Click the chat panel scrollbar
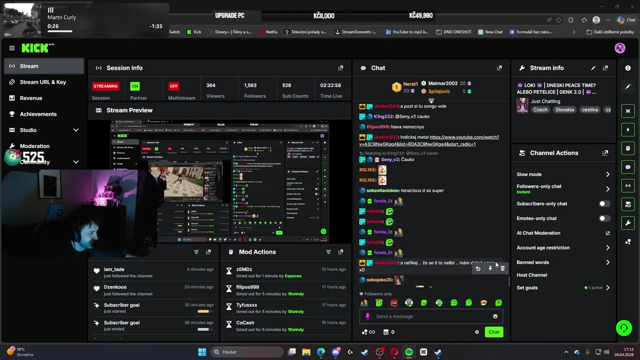The width and height of the screenshot is (640, 360). 509,281
